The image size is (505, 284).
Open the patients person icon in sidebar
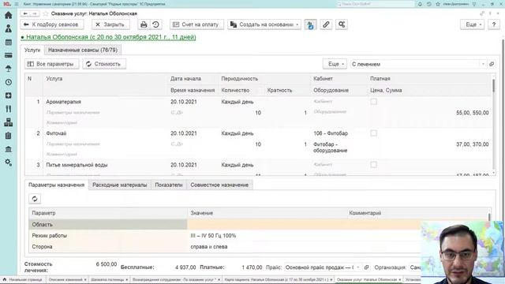tap(9, 28)
